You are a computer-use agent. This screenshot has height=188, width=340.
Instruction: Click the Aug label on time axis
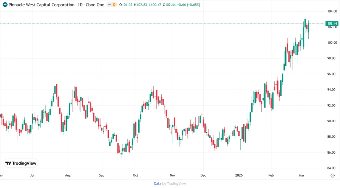[x=68, y=175]
